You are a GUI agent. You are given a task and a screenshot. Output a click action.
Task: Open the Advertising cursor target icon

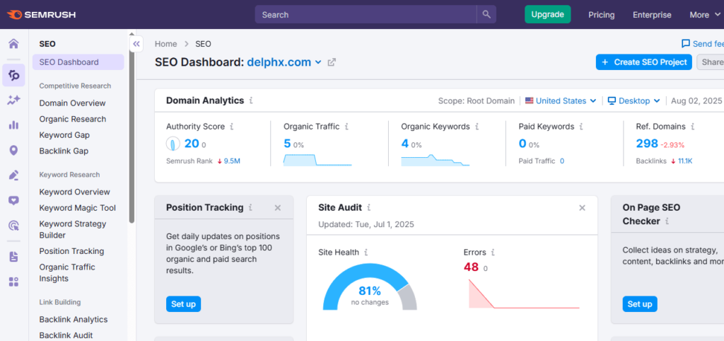click(14, 226)
